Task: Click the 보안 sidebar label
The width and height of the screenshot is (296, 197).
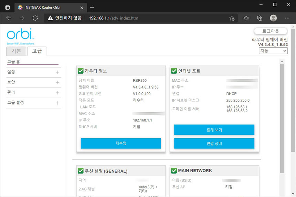Action: 11,82
